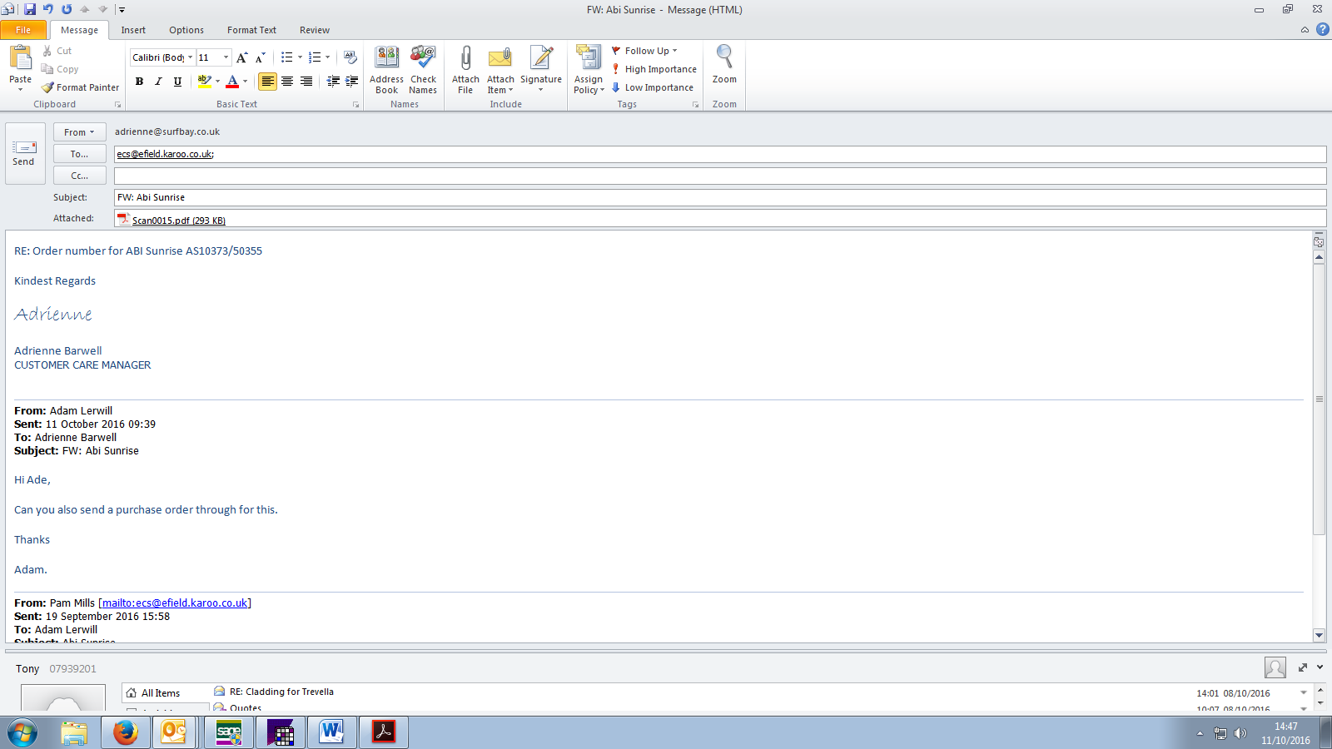
Task: Open the font name dropdown
Action: (190, 57)
